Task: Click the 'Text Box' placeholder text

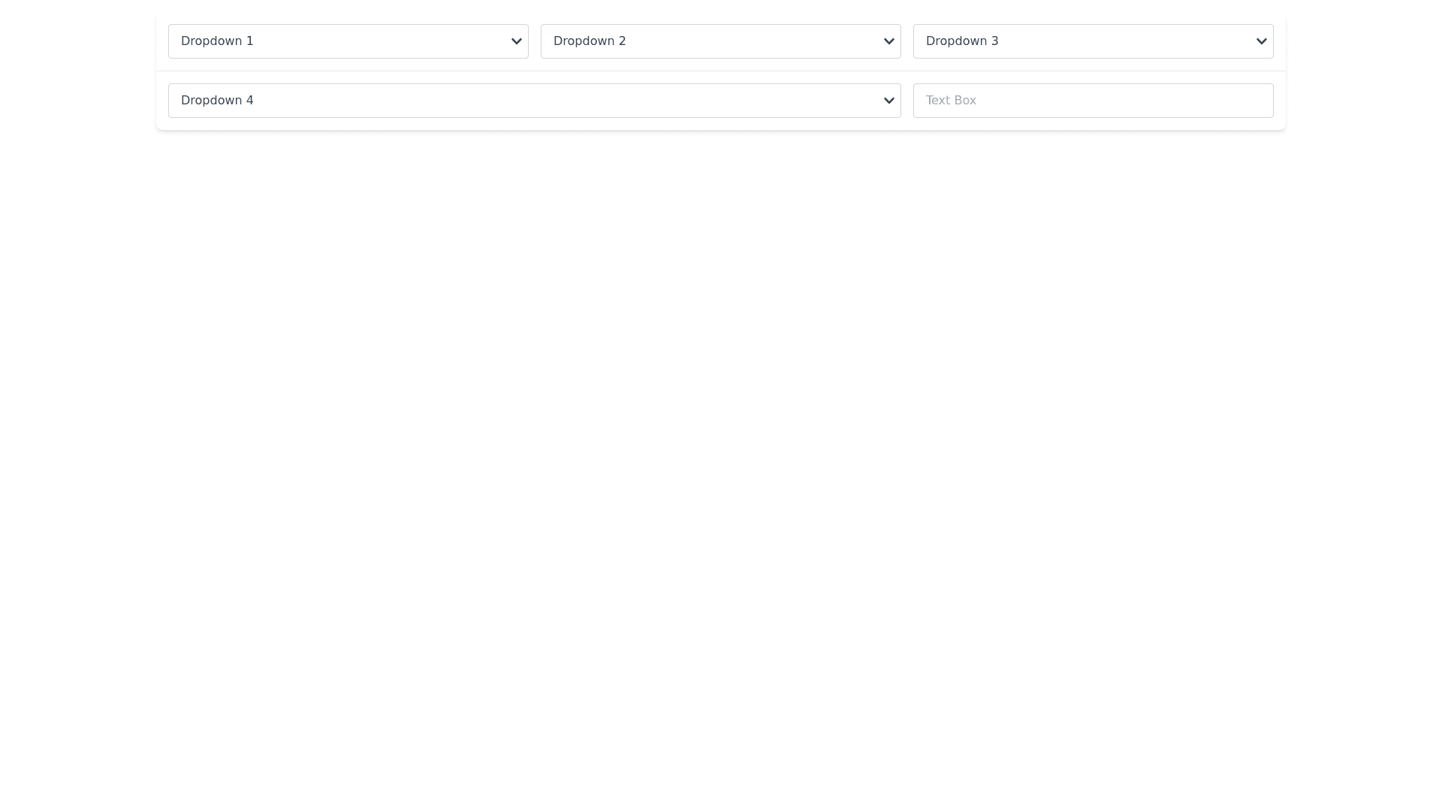Action: [x=951, y=101]
